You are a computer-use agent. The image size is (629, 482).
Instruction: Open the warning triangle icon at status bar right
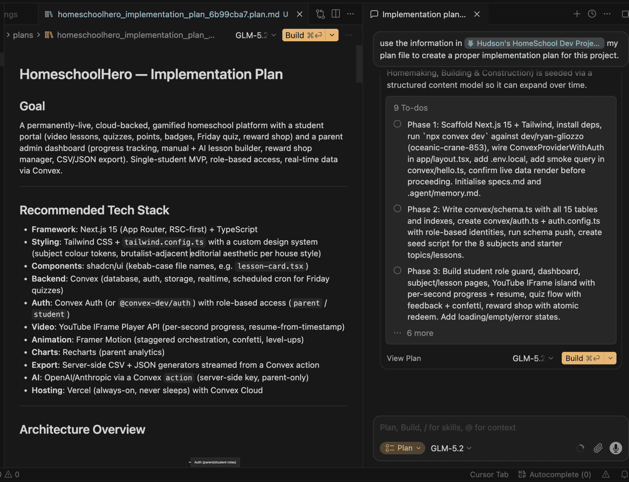[606, 475]
